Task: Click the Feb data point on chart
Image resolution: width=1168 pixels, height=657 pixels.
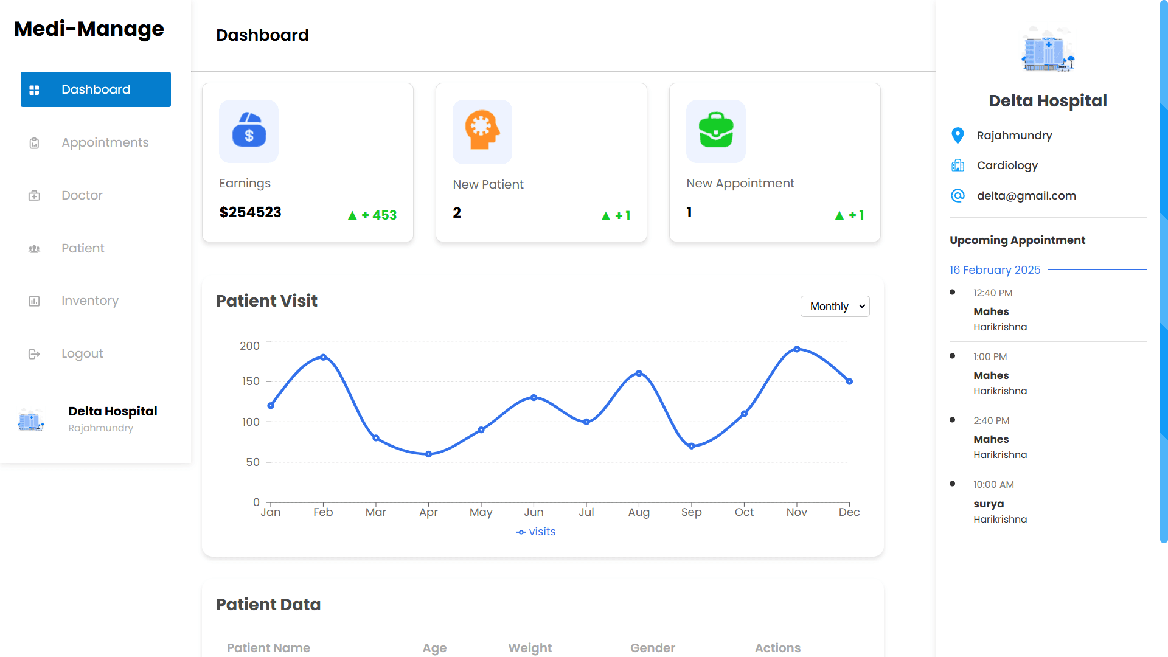Action: pyautogui.click(x=323, y=357)
